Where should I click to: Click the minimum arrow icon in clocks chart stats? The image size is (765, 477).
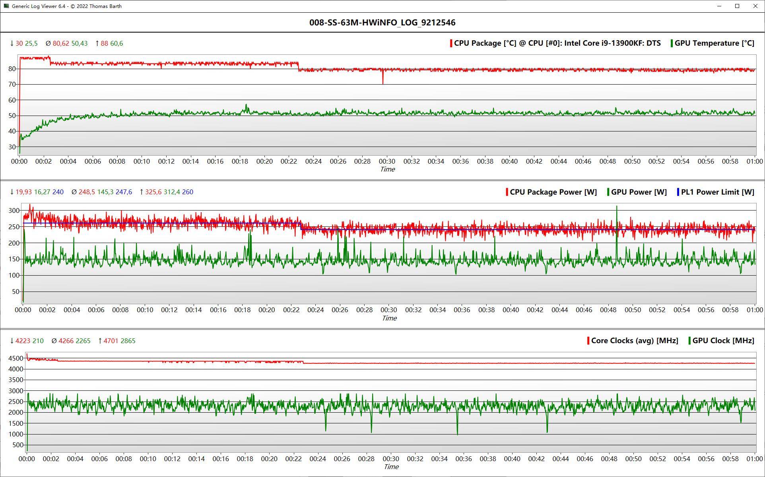click(x=12, y=341)
